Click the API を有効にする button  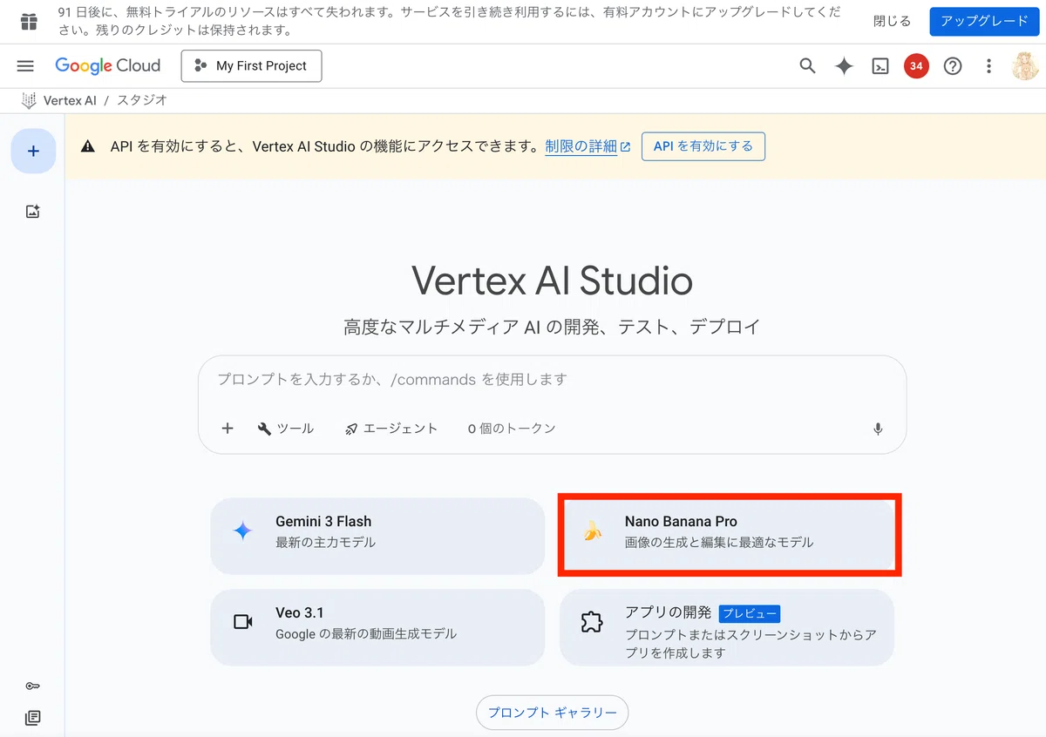703,146
